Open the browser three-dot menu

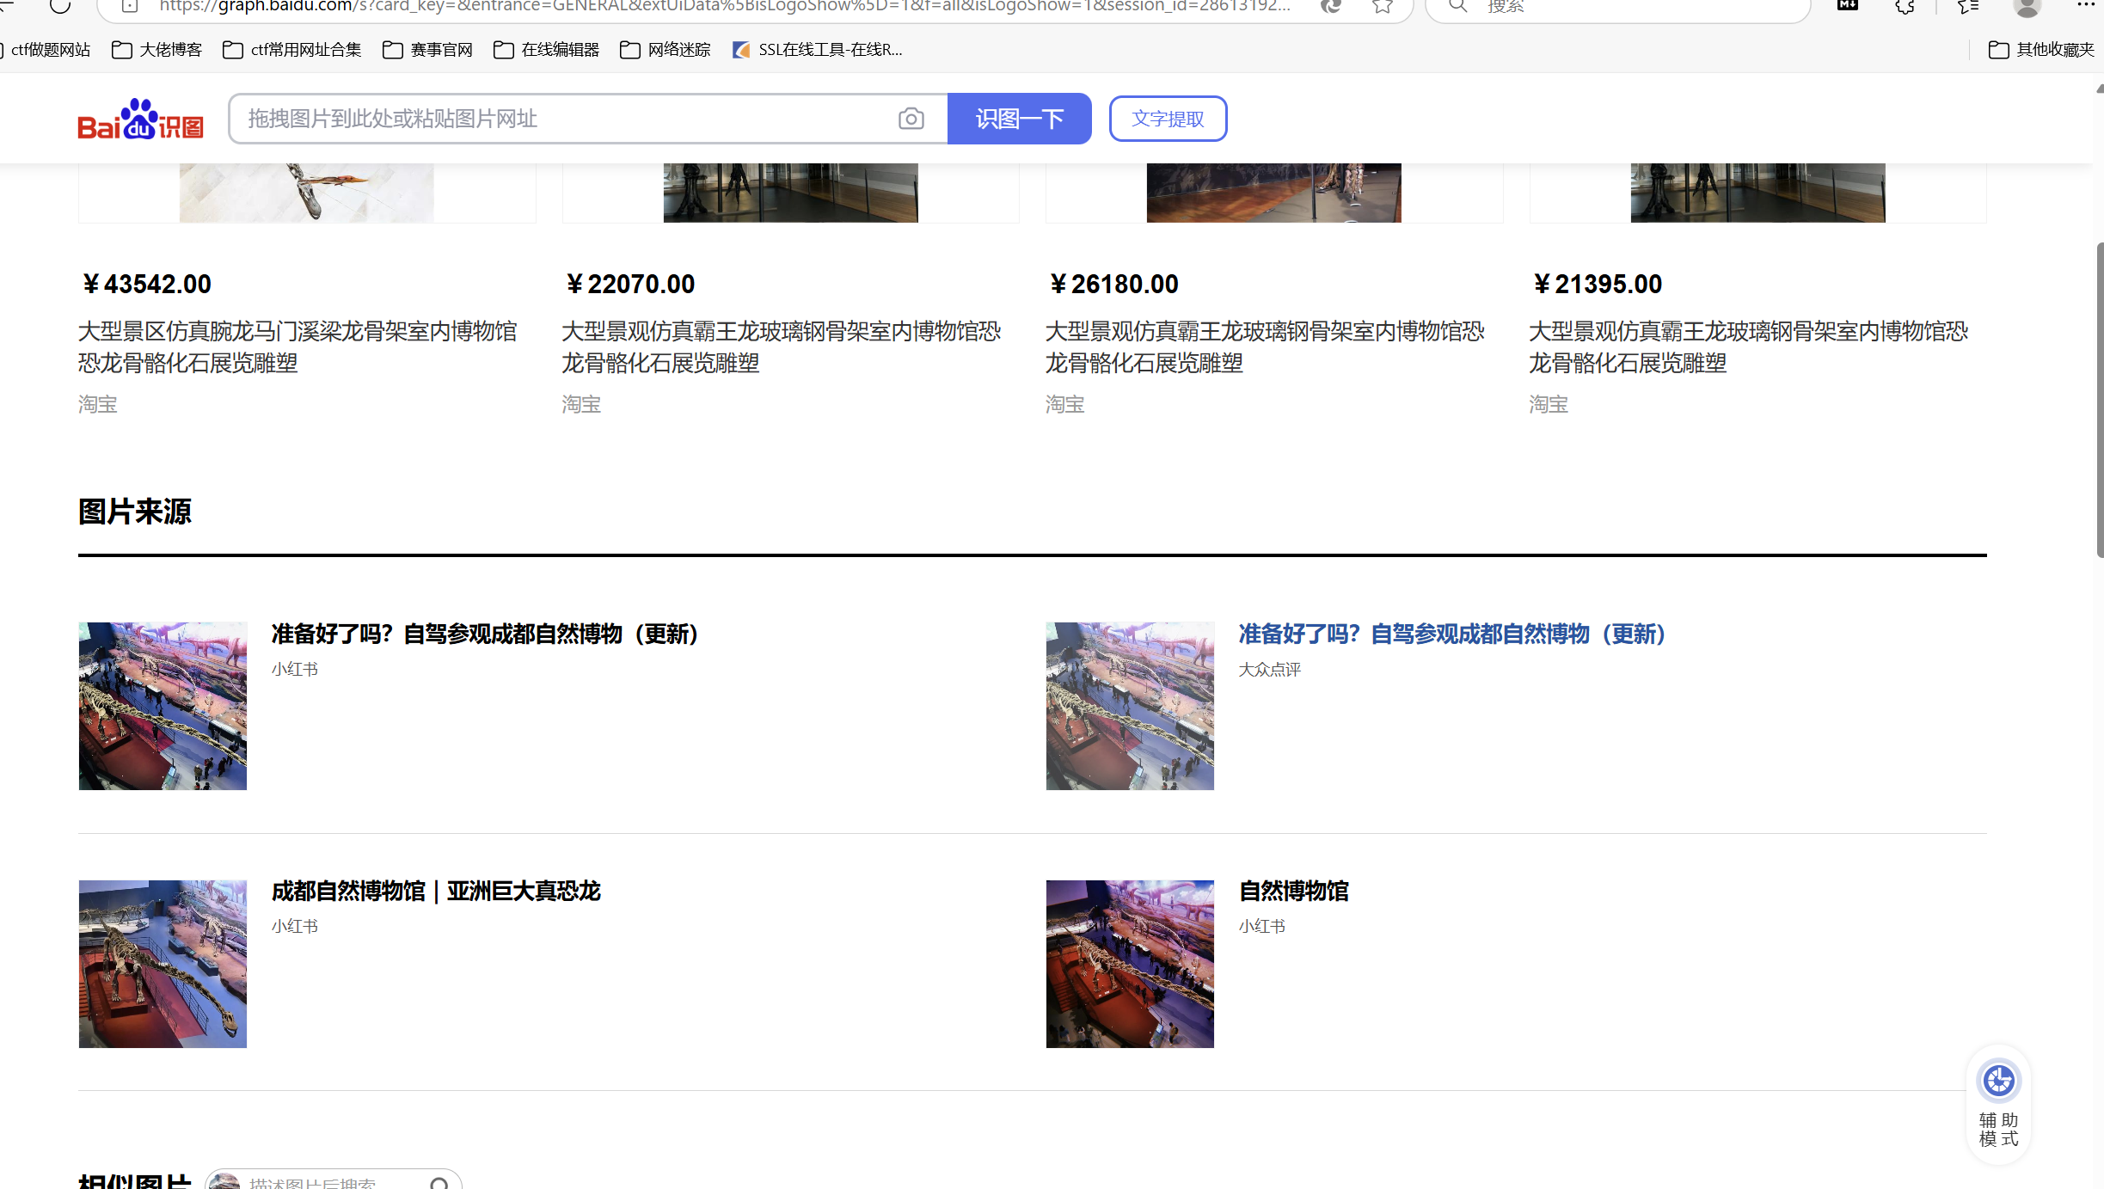2085,5
